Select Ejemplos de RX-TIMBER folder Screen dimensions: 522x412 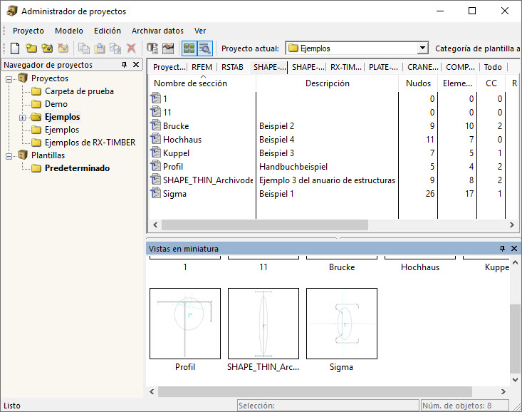(90, 143)
